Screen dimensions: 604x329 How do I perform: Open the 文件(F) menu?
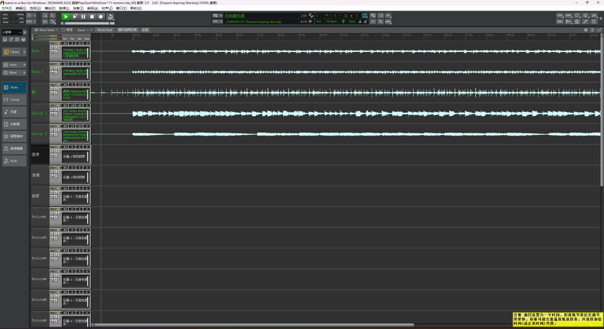pyautogui.click(x=6, y=8)
